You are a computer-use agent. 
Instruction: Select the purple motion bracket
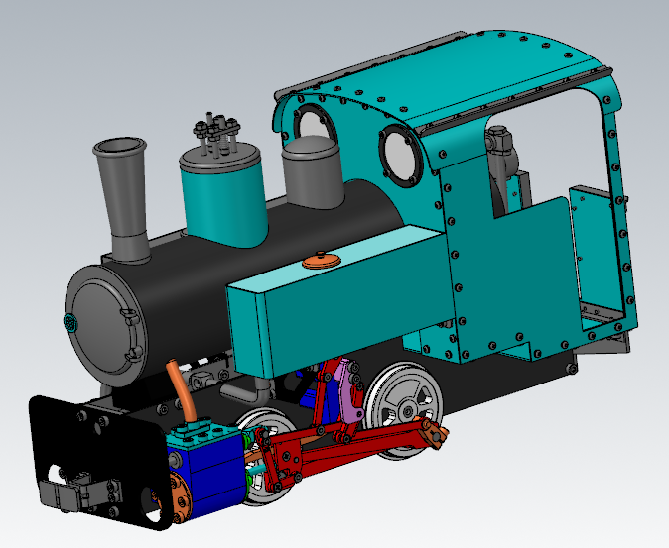point(349,394)
